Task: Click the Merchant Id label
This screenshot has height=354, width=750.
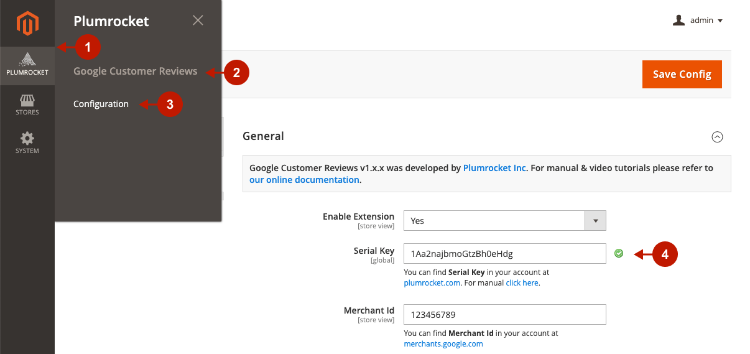Action: click(x=369, y=310)
